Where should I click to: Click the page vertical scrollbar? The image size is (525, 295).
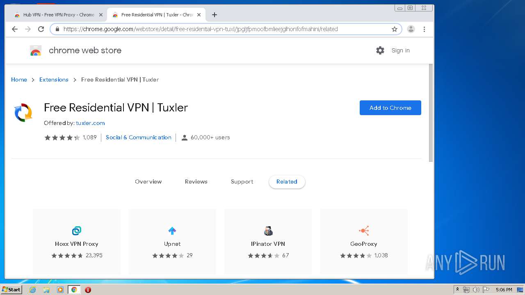tap(431, 113)
